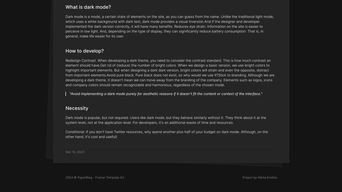Click the "Necessity" section heading
This screenshot has width=342, height=192.
coord(77,108)
